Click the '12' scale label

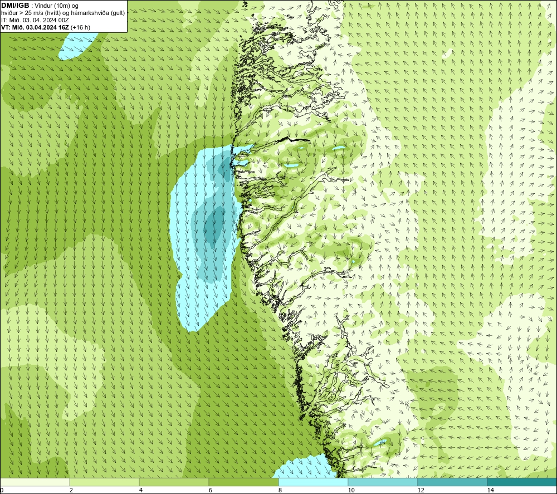(x=421, y=490)
